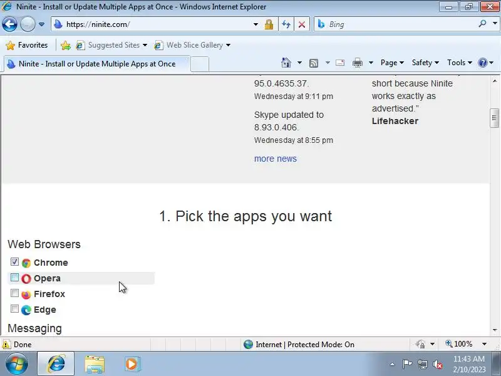Image resolution: width=501 pixels, height=376 pixels.
Task: Check the Opera checkbox
Action: click(14, 277)
